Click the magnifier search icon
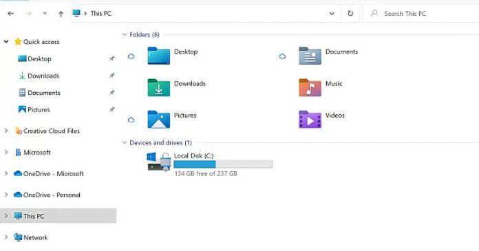479x251 pixels. pos(374,13)
